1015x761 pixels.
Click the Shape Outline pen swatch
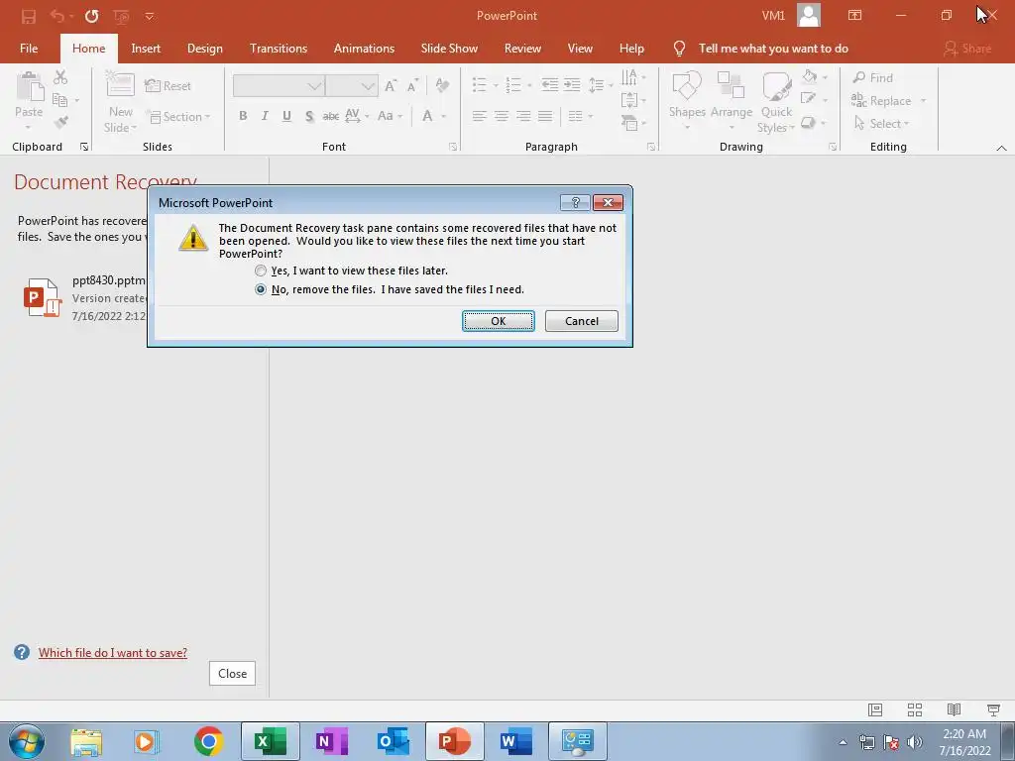(809, 98)
